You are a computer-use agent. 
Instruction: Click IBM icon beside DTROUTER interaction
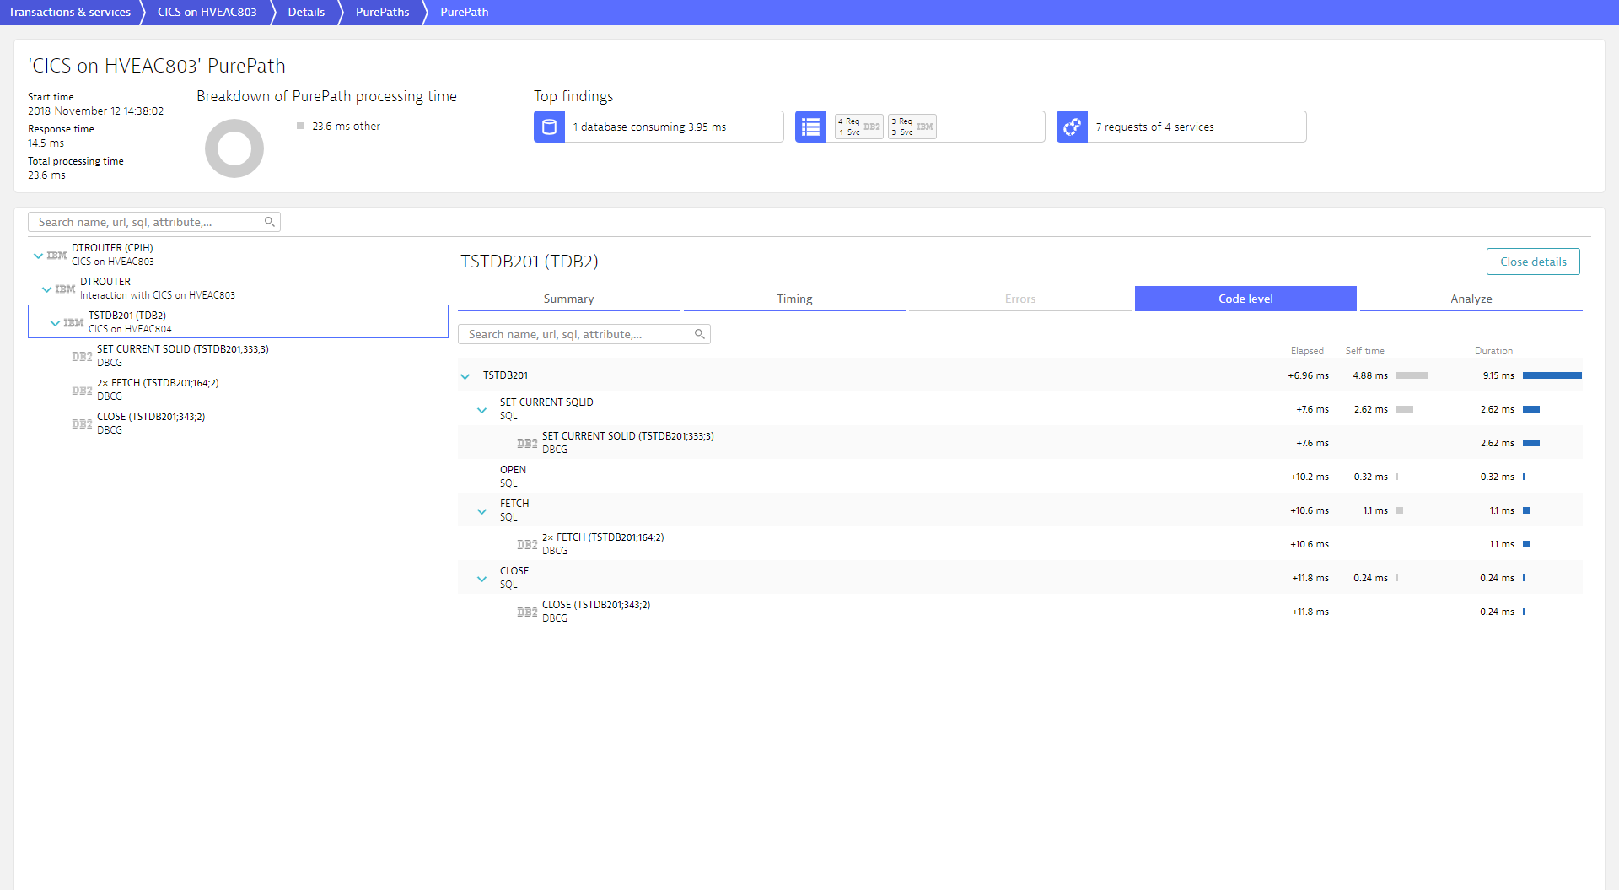[x=65, y=289]
